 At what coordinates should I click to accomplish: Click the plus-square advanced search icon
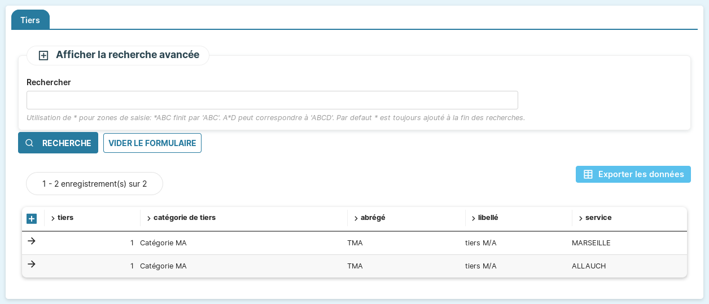click(x=43, y=55)
